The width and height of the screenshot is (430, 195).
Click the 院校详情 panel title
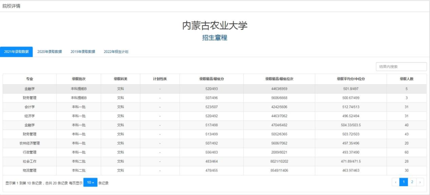pyautogui.click(x=11, y=6)
